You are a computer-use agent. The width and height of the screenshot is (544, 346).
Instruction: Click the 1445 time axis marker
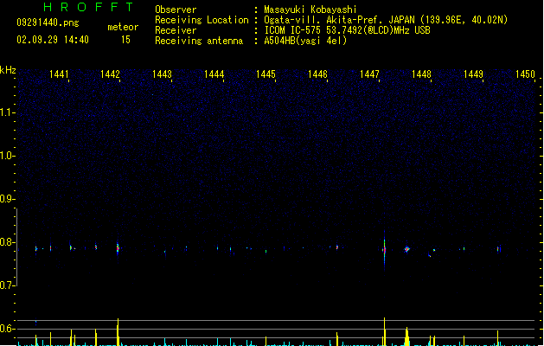click(266, 74)
